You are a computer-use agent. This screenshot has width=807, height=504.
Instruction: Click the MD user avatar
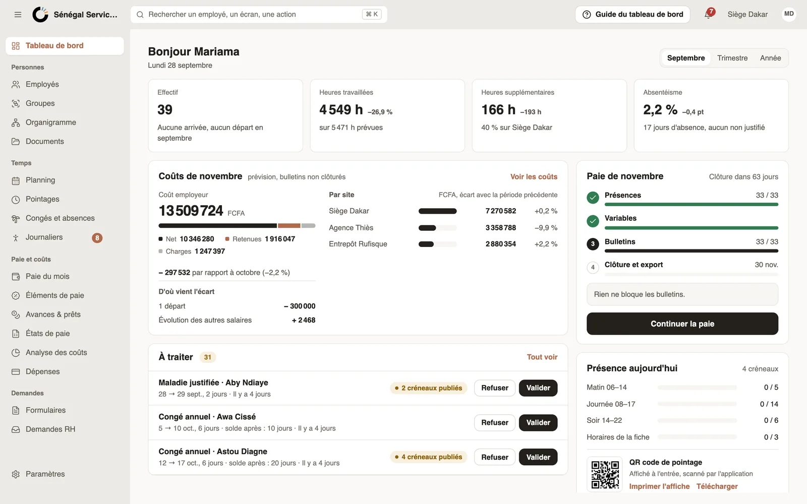pyautogui.click(x=789, y=14)
